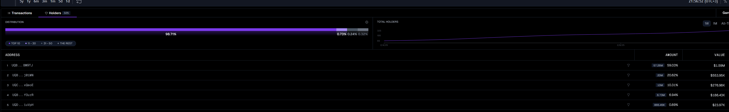Filter by holder UQB...BM9TJ funnel icon

(x=628, y=65)
